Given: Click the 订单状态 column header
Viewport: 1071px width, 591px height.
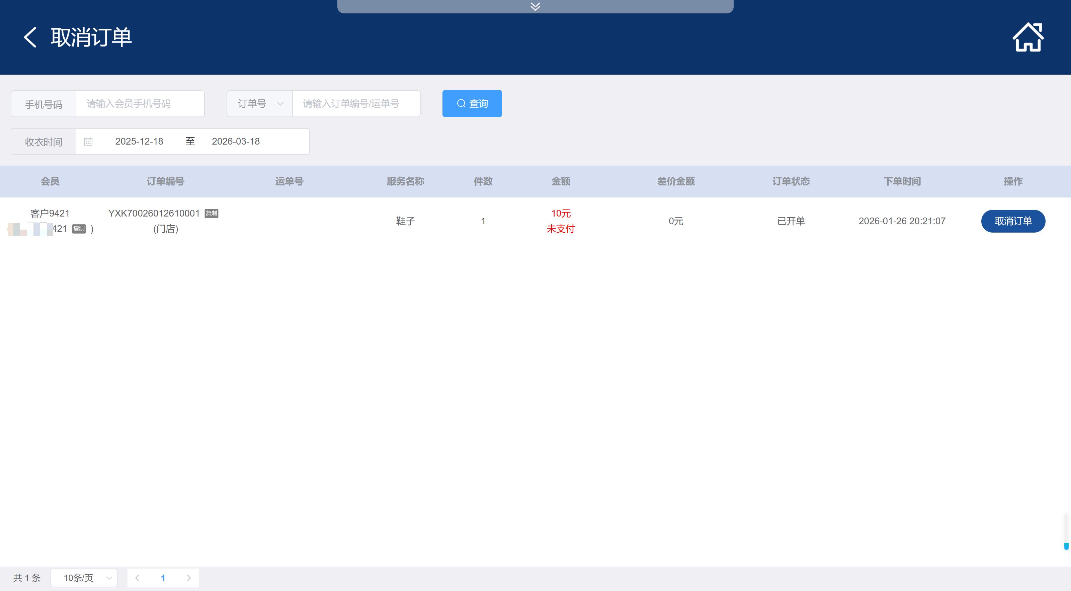Looking at the screenshot, I should tap(791, 181).
